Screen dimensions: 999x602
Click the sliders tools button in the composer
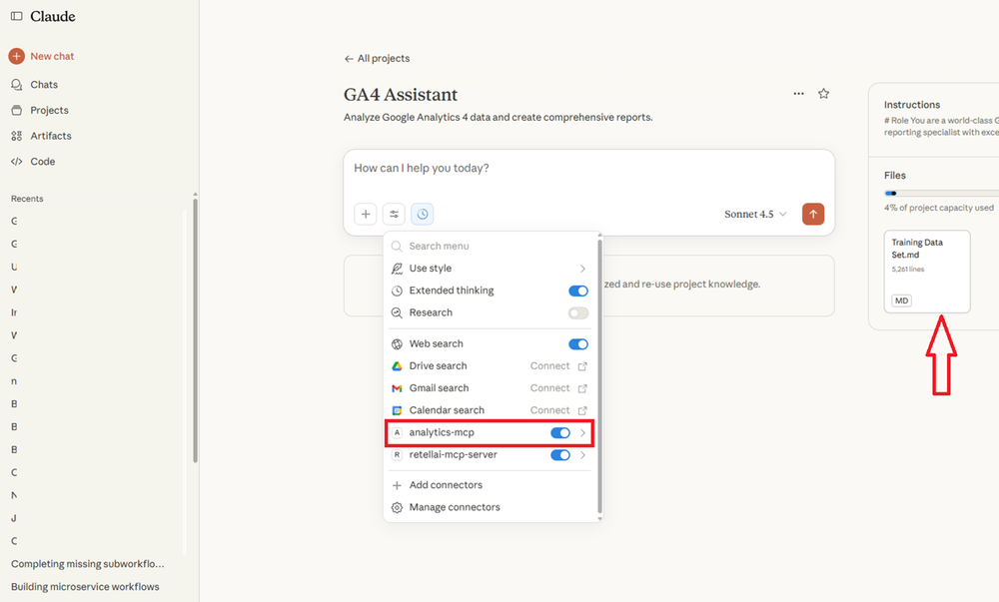coord(394,214)
